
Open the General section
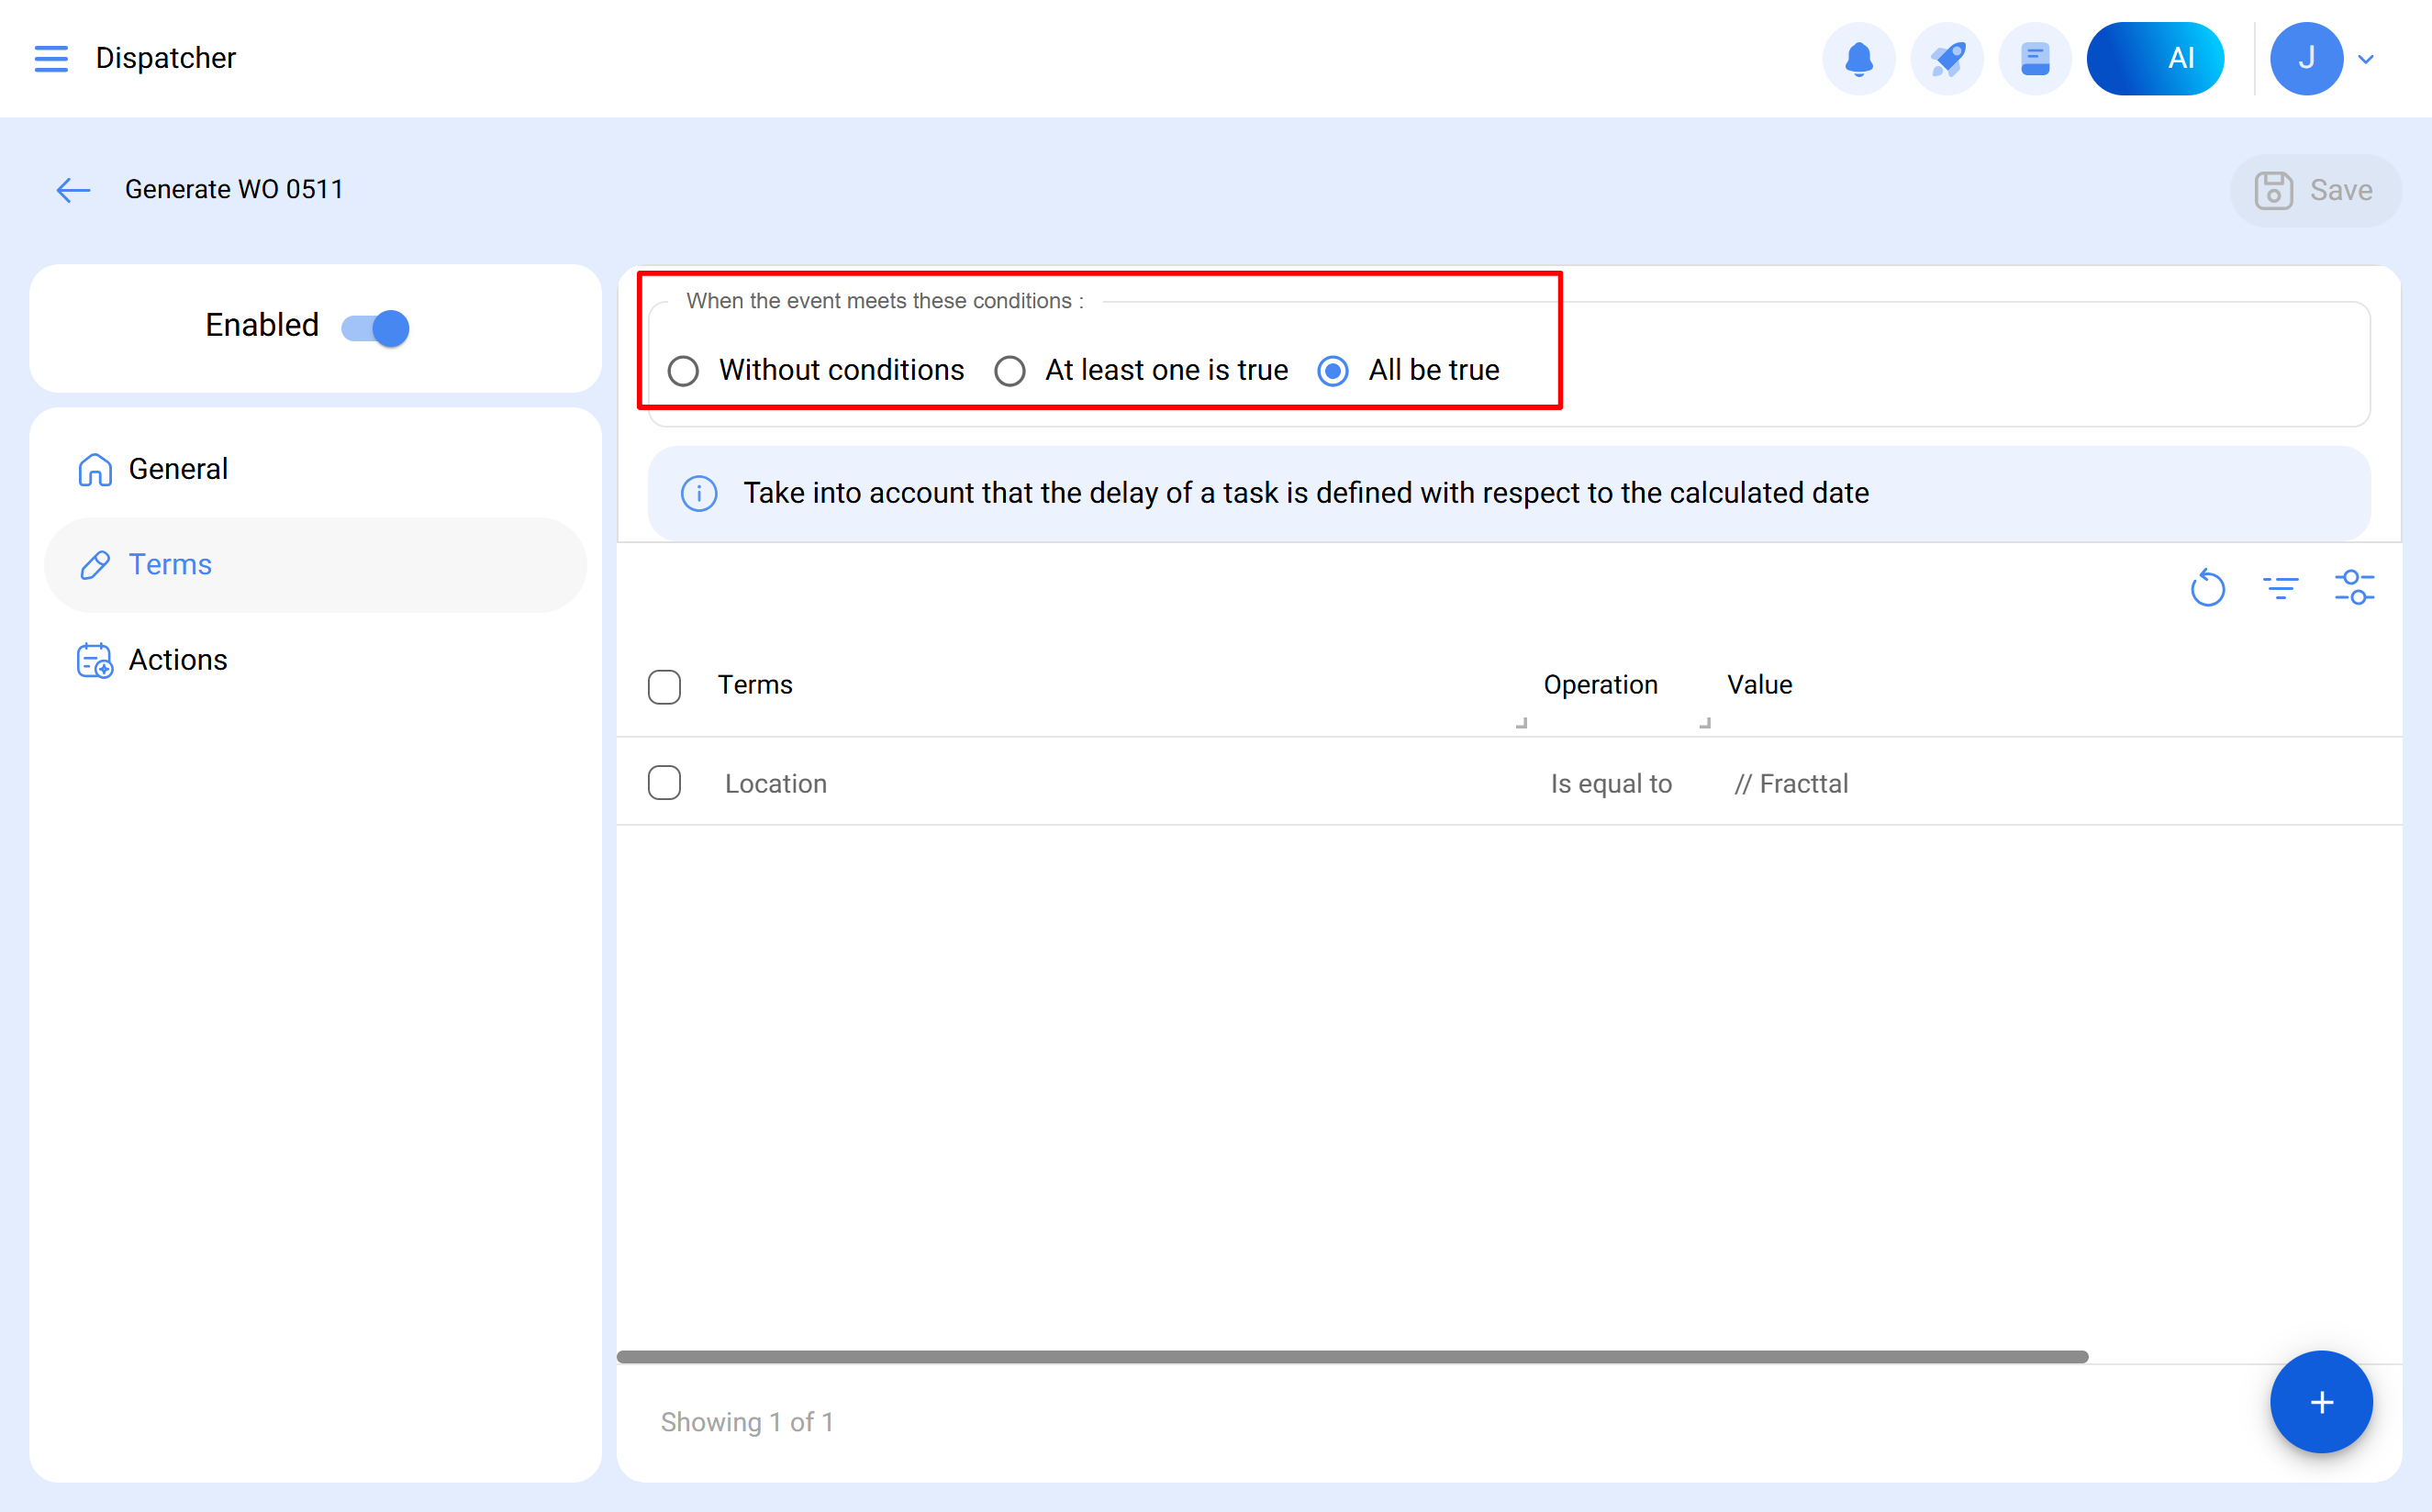178,469
